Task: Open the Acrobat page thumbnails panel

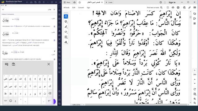Action: point(195,23)
